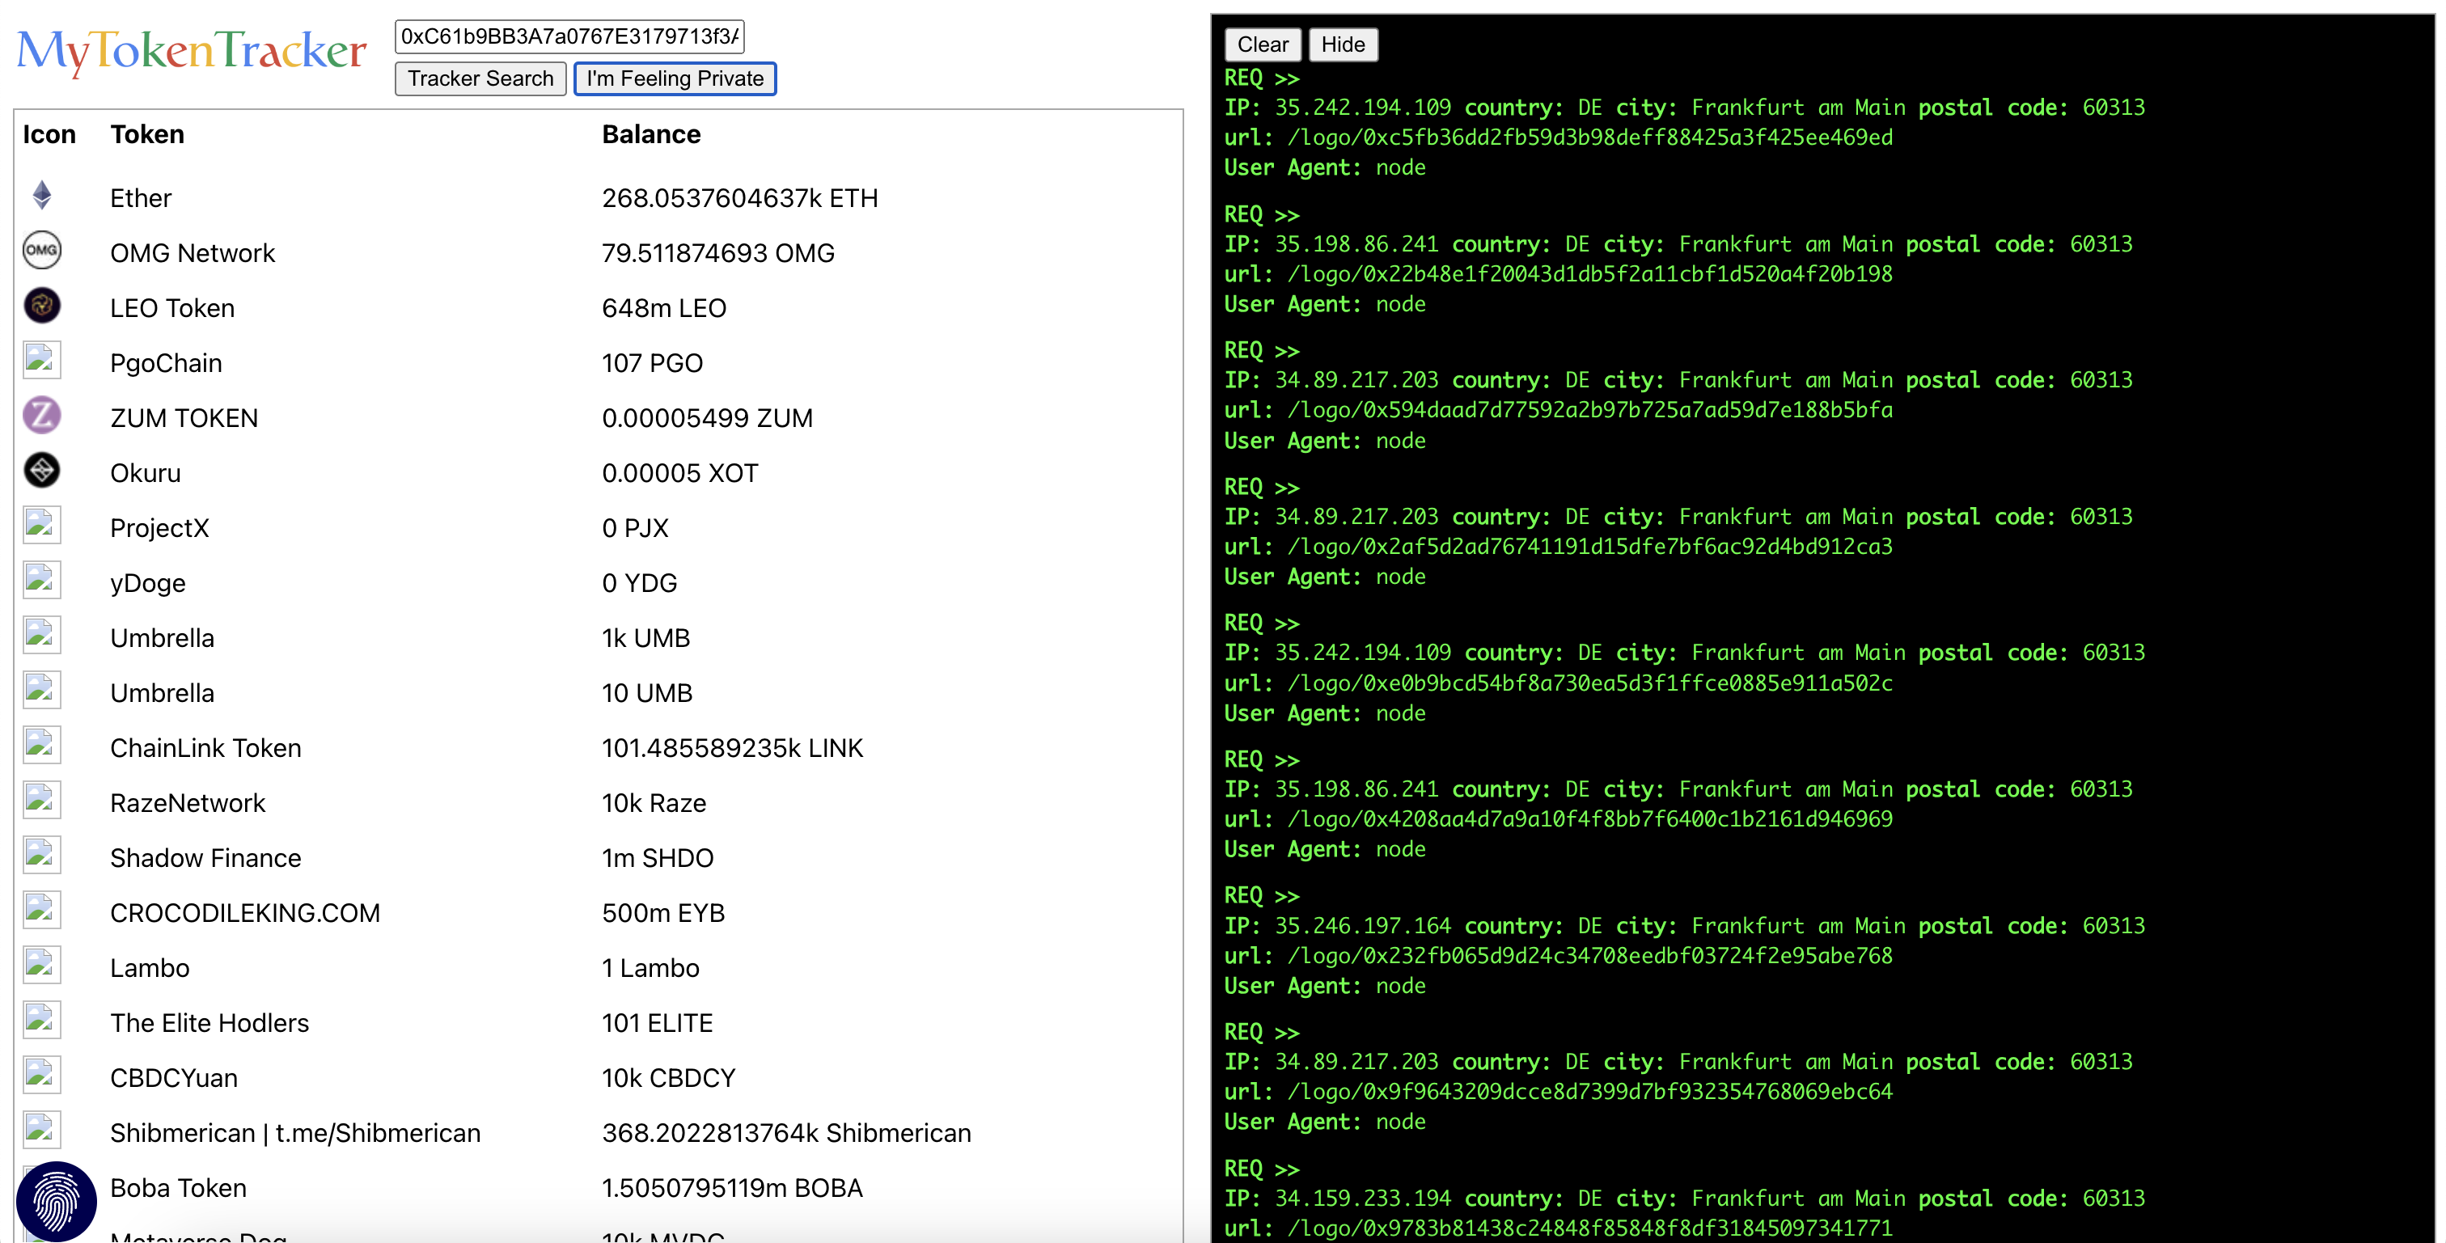Click the icon for Umbrella 1k UMB row
This screenshot has width=2446, height=1243.
coord(42,636)
